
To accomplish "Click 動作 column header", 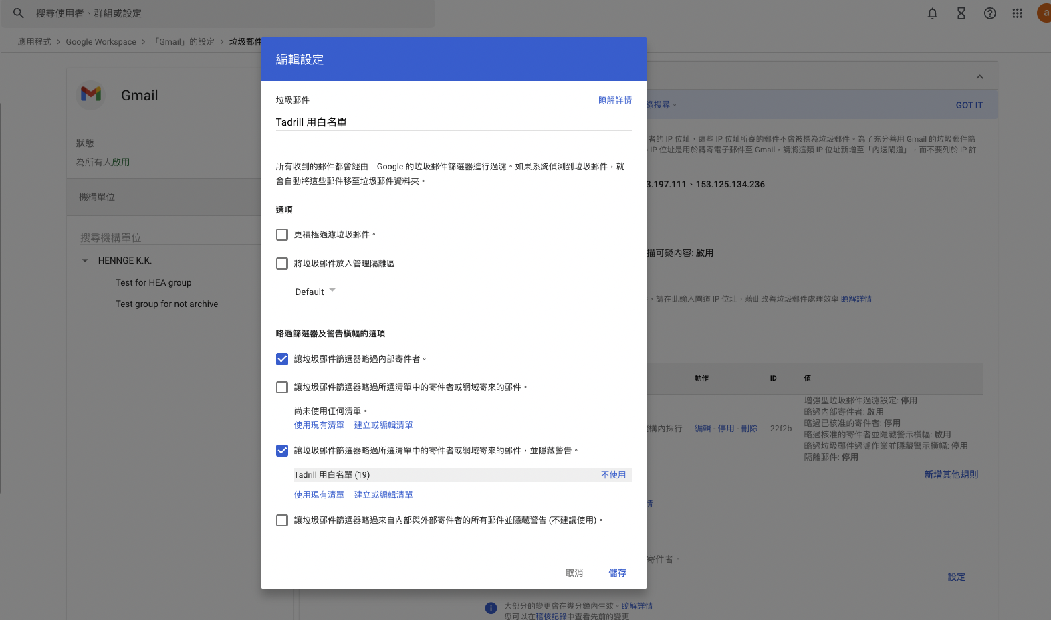I will pos(701,379).
